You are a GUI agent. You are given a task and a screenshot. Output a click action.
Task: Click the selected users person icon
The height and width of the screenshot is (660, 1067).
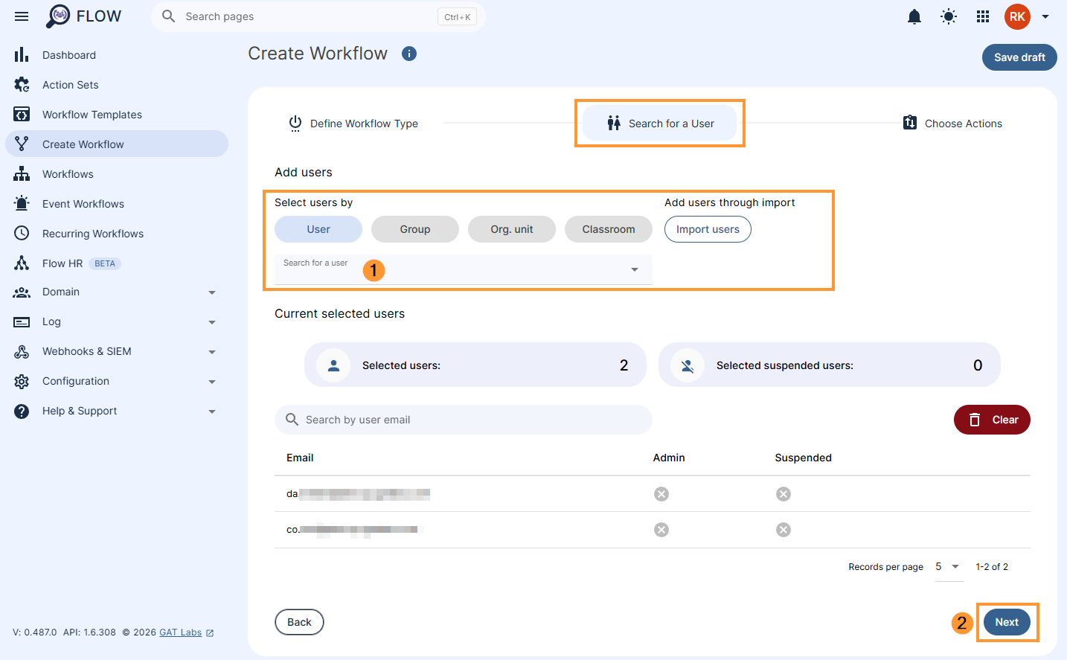[x=333, y=365]
